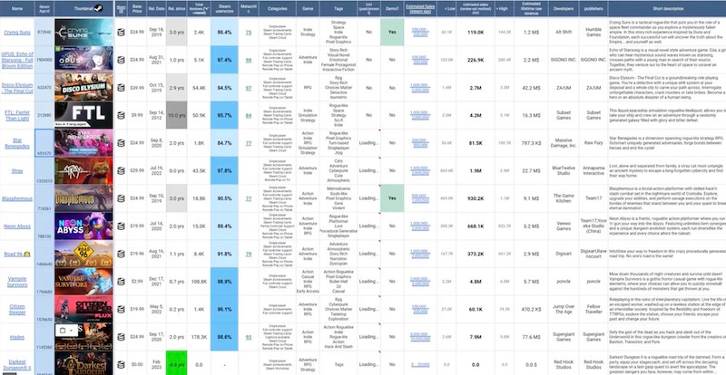This screenshot has width=726, height=375.
Task: Open the Neon Abyss link
Action: tap(17, 226)
